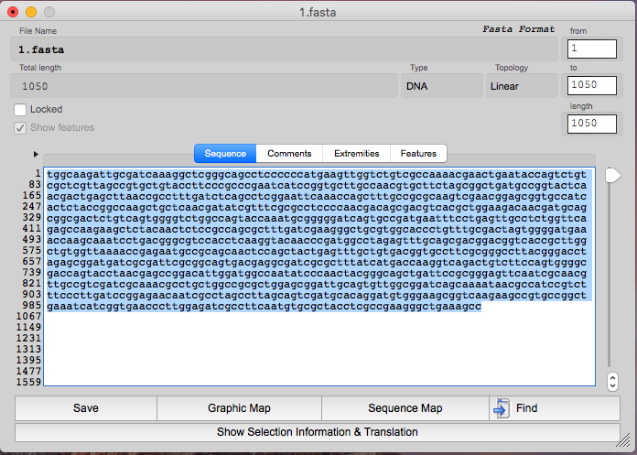Toggle the Show features checkbox
Viewport: 637px width, 455px height.
[x=20, y=128]
